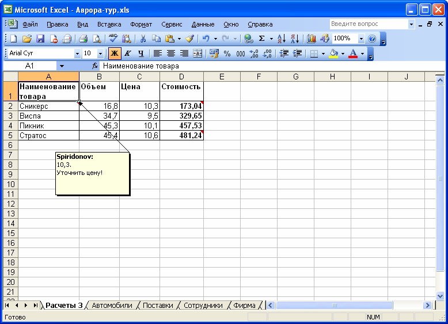Toggle bold formatting (Ж)
This screenshot has height=324, width=448.
[115, 54]
